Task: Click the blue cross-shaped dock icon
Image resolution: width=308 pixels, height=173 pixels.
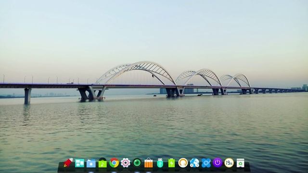Action: coord(206,163)
